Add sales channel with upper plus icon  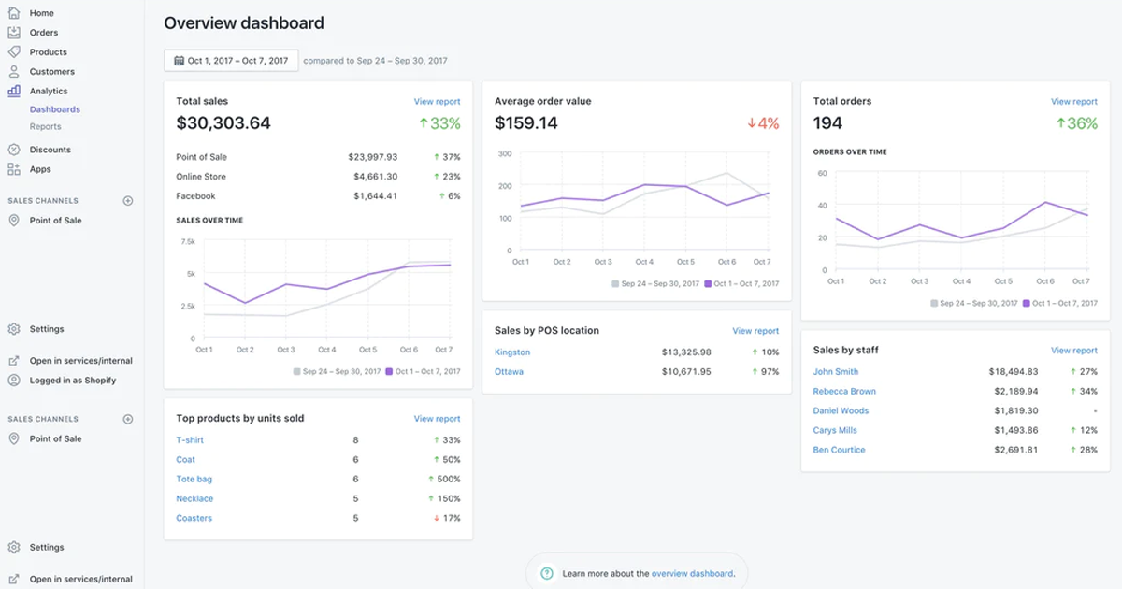(128, 201)
